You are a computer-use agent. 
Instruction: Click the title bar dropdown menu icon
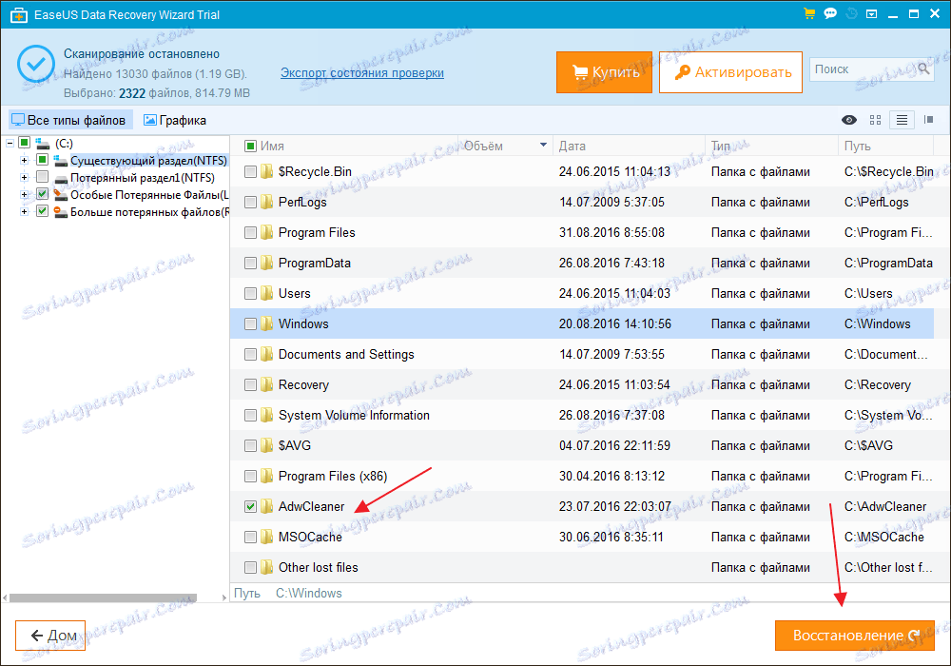[x=871, y=14]
